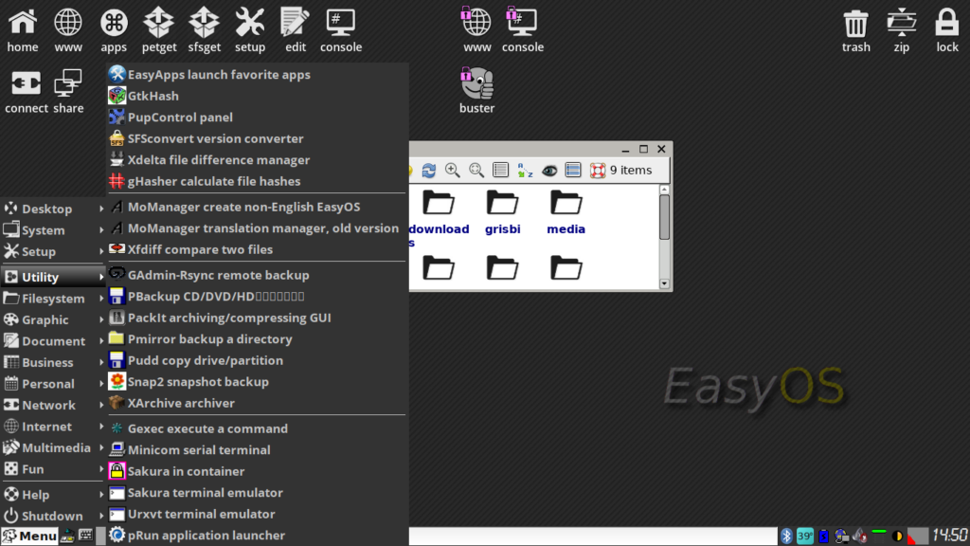This screenshot has width=970, height=546.
Task: Click the refresh icon in file manager
Action: coord(429,171)
